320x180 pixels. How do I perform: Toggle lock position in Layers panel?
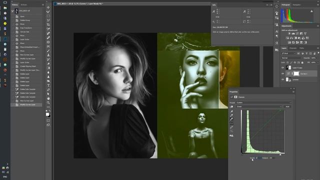tap(295, 62)
